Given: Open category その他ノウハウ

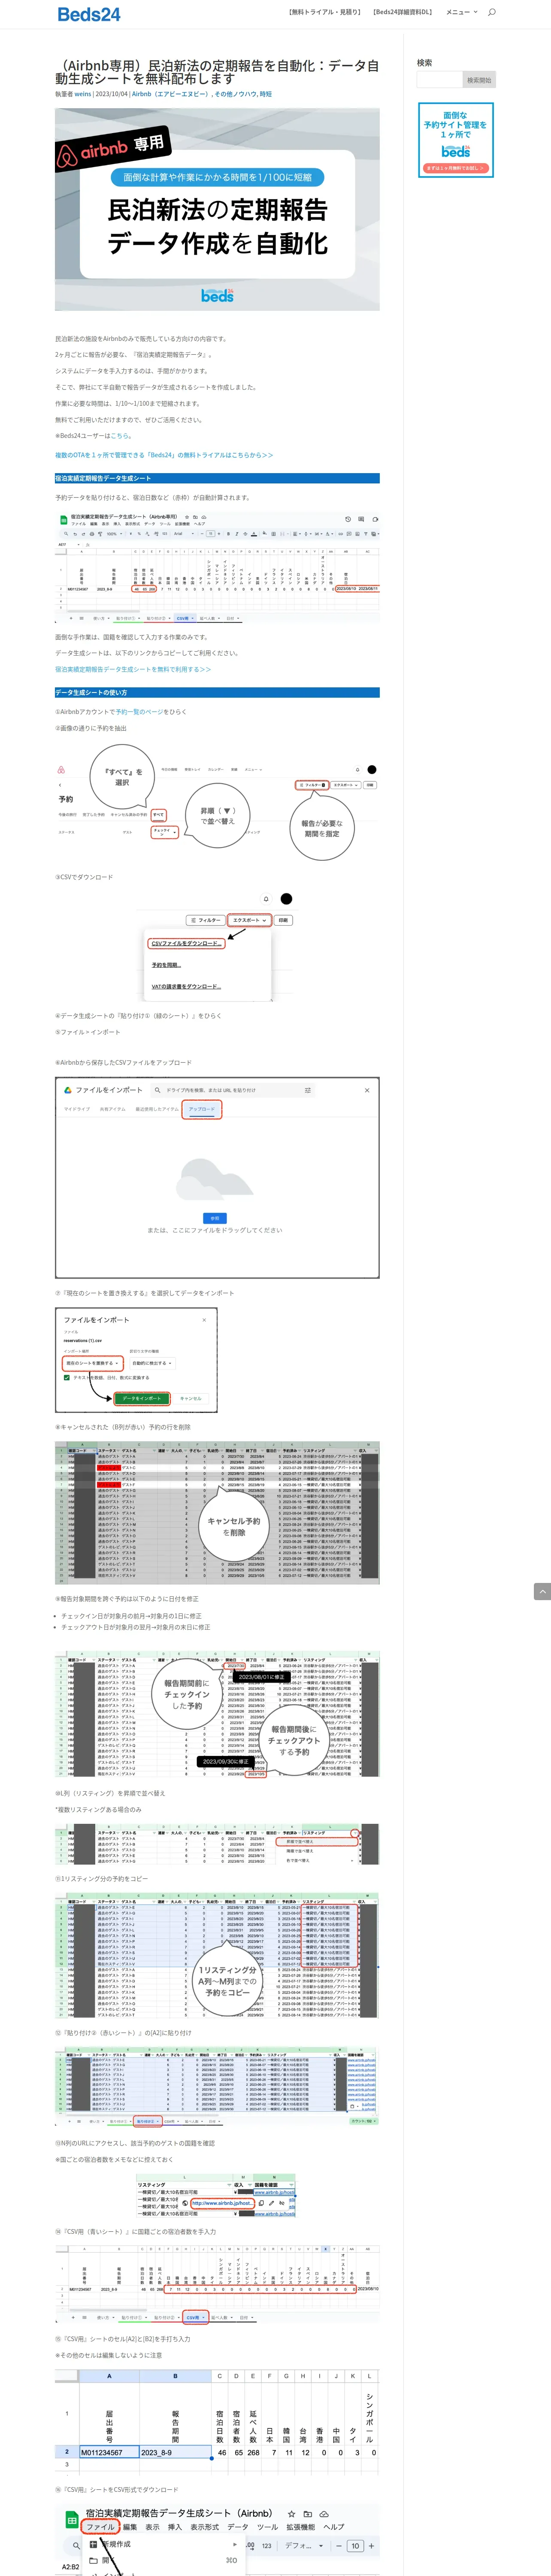Looking at the screenshot, I should coord(236,94).
